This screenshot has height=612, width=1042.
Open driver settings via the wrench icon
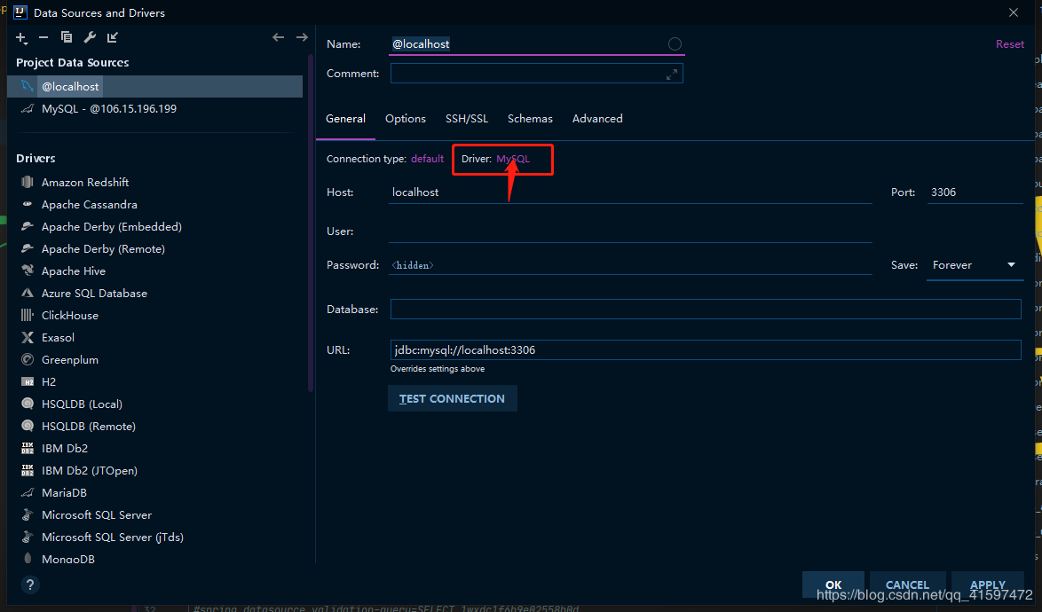click(x=90, y=37)
